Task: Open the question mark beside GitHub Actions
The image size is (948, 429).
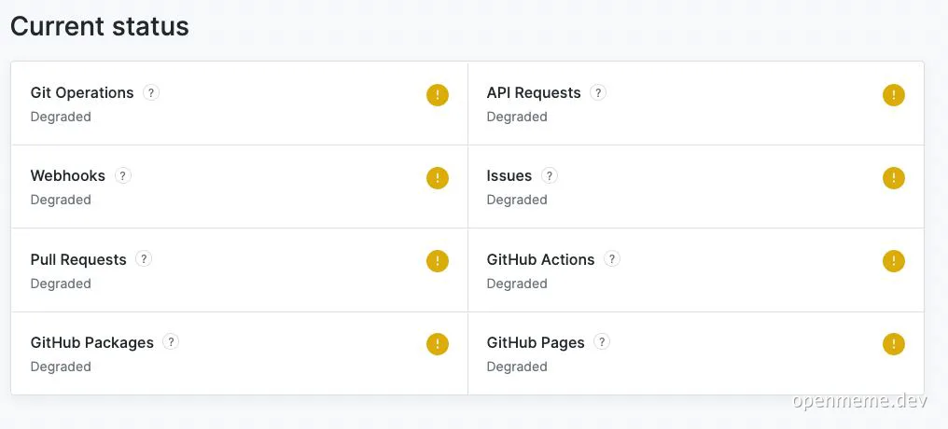Action: pos(612,259)
